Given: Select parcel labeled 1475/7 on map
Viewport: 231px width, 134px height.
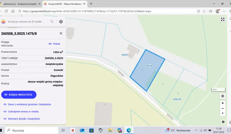Looking at the screenshot, I should pyautogui.click(x=125, y=55).
